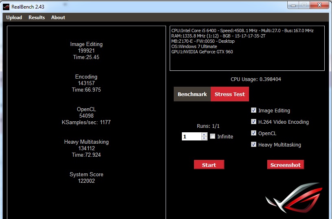
Task: Select the Image Editing score 199921
Action: pyautogui.click(x=86, y=50)
